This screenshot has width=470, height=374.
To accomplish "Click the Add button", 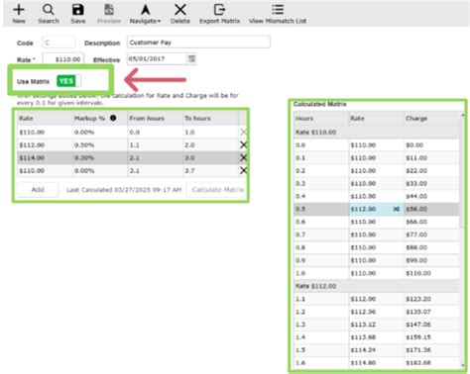I will [x=38, y=190].
